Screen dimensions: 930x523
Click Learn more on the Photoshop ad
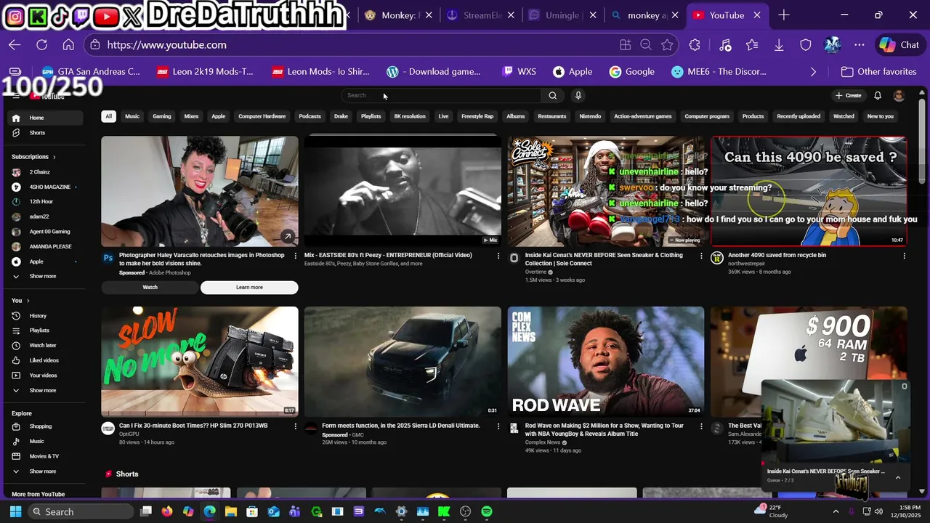(x=249, y=288)
